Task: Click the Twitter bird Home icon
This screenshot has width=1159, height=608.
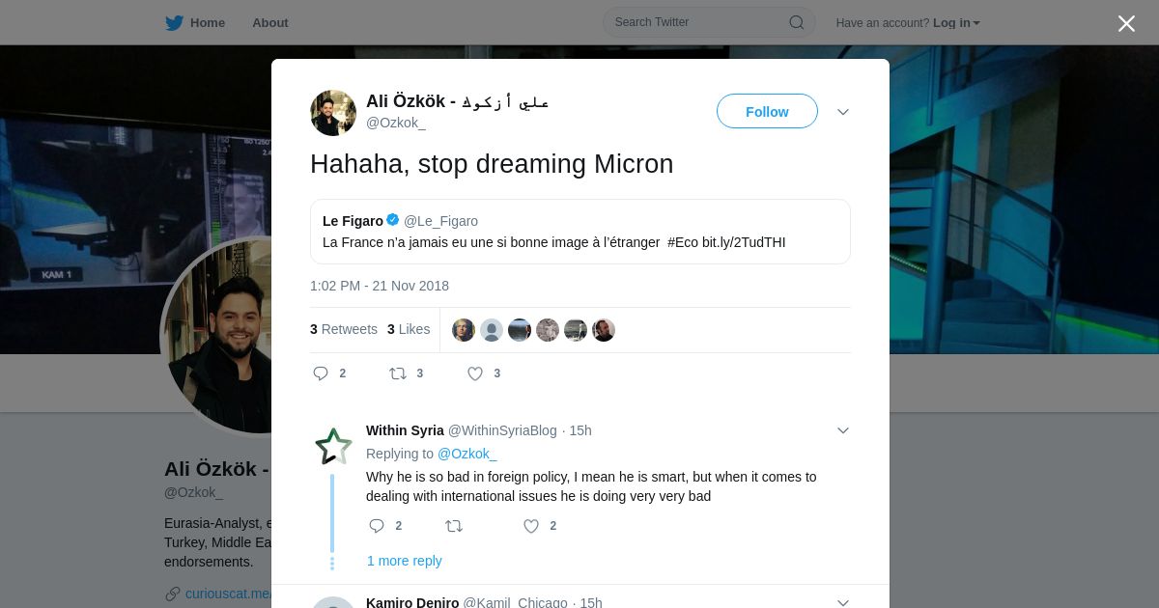Action: [174, 23]
